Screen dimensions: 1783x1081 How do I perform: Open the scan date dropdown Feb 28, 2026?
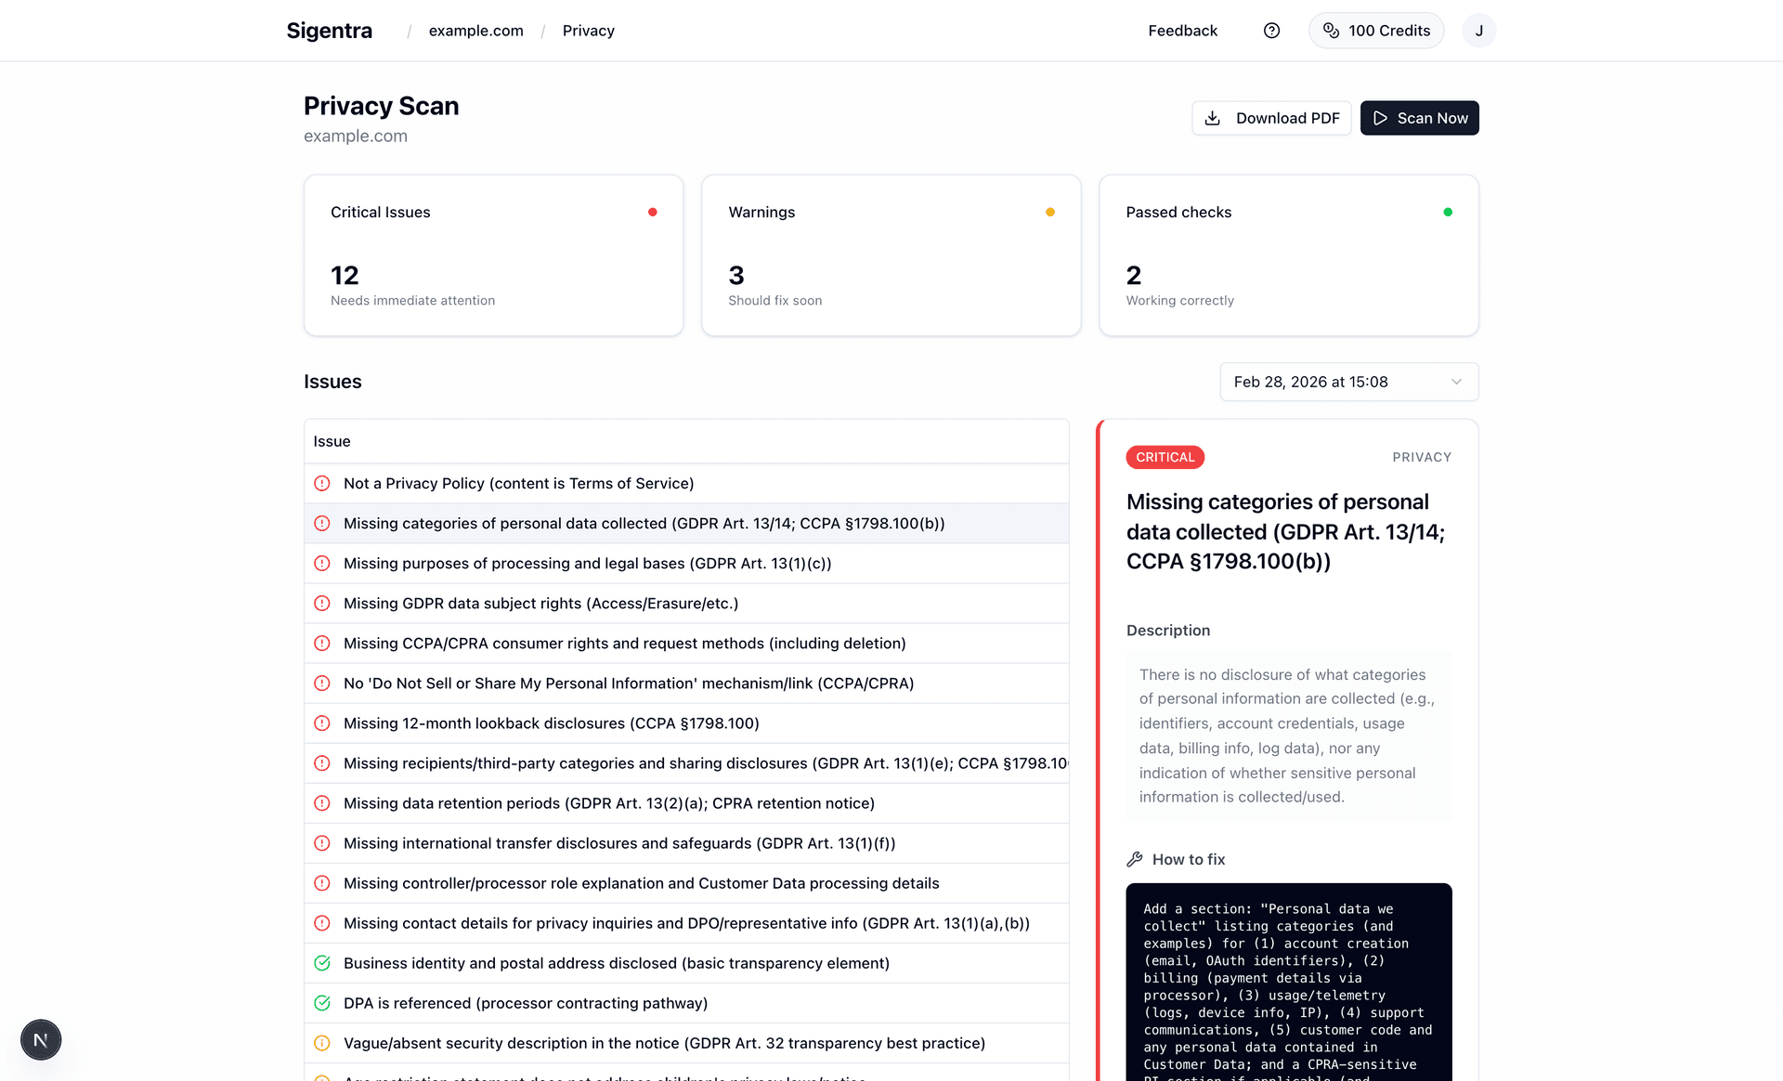[1348, 382]
